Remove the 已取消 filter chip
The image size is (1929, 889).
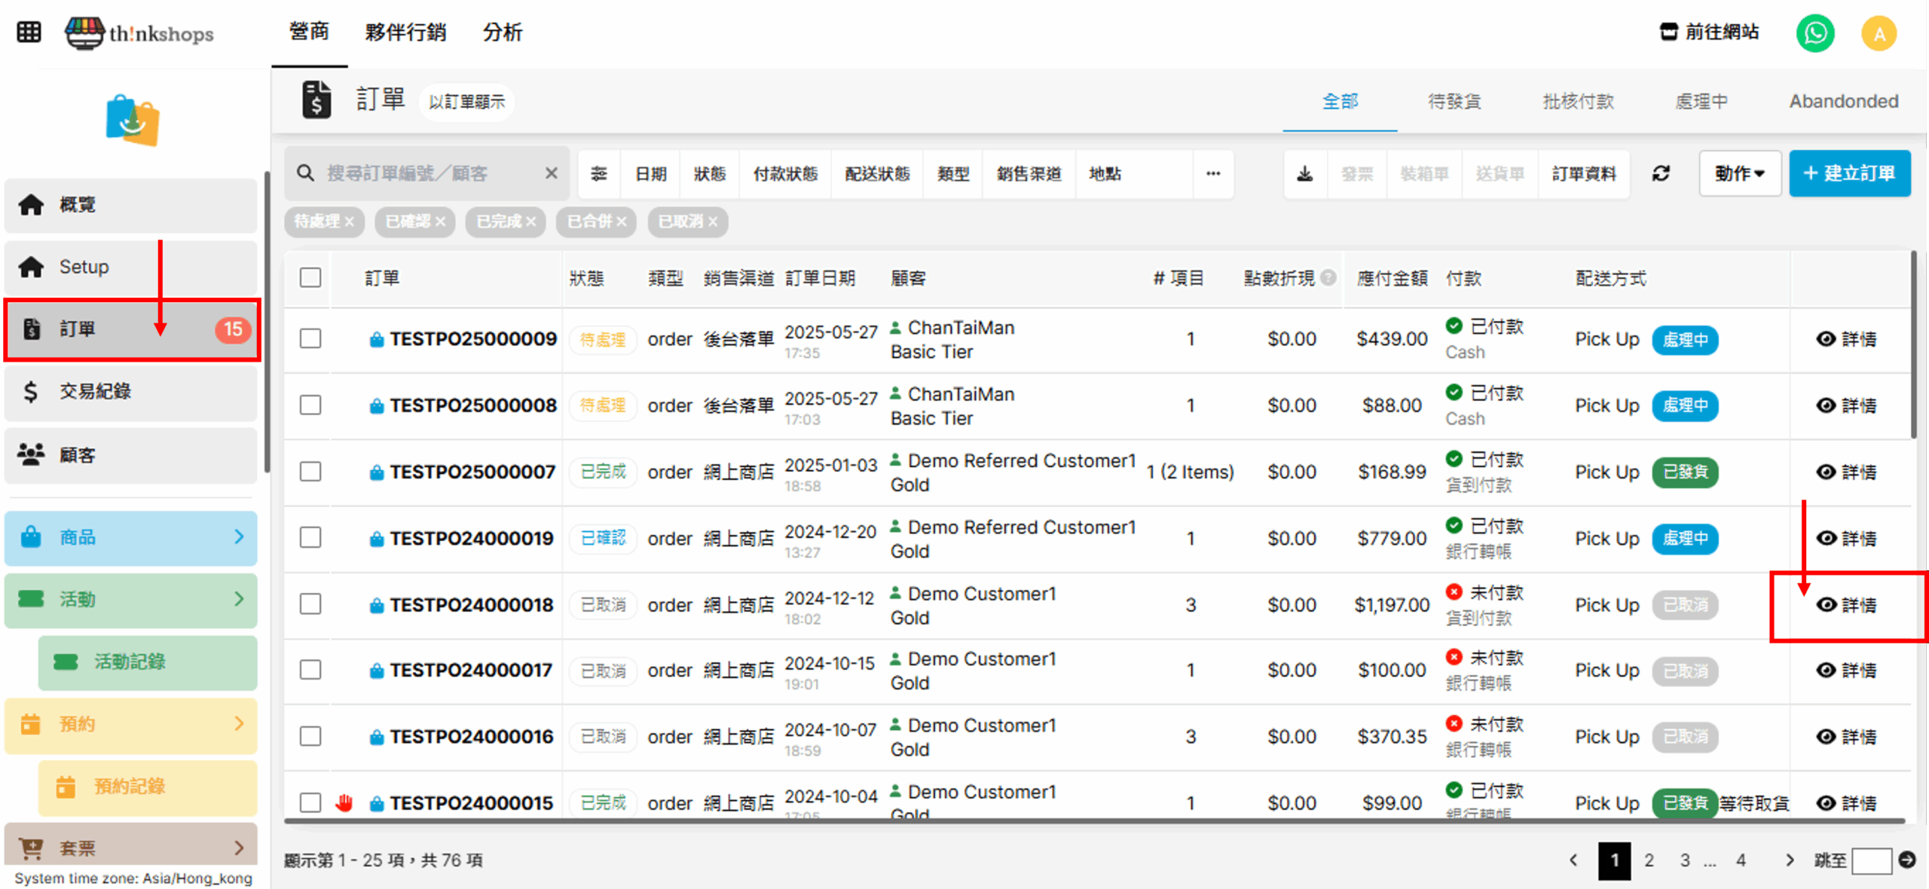click(713, 221)
